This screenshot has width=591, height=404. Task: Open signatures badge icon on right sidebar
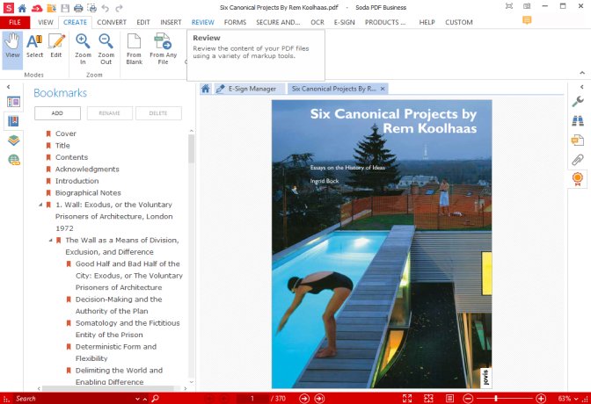(x=578, y=179)
